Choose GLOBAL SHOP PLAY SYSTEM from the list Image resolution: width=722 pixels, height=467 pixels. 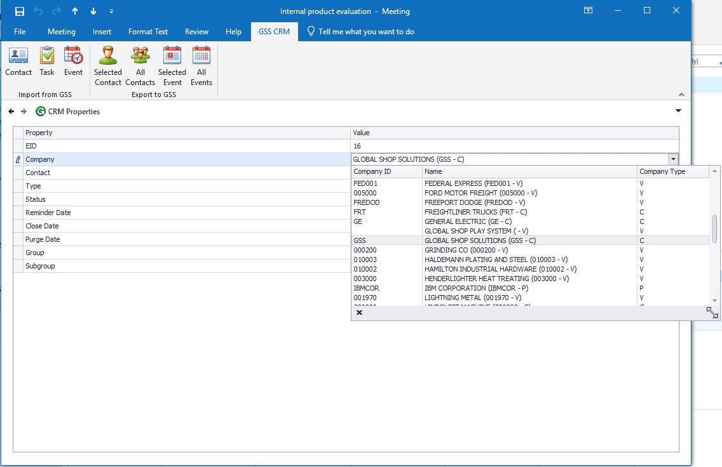pyautogui.click(x=530, y=231)
